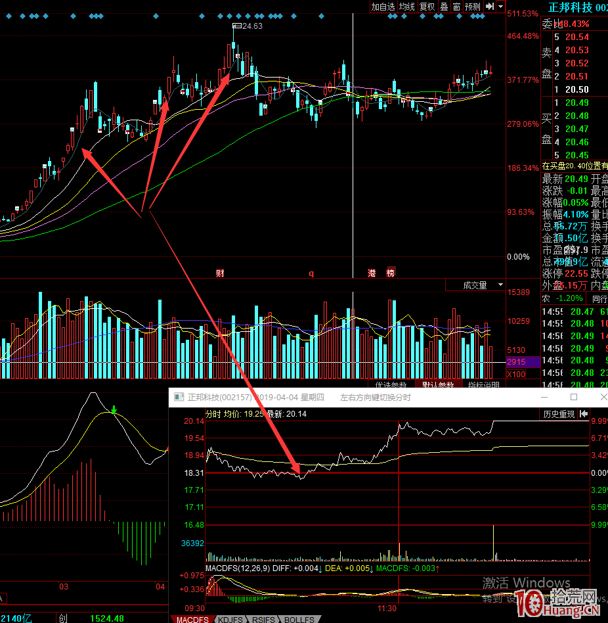Click the 财 finance marker on the chart
The width and height of the screenshot is (608, 623).
(220, 273)
